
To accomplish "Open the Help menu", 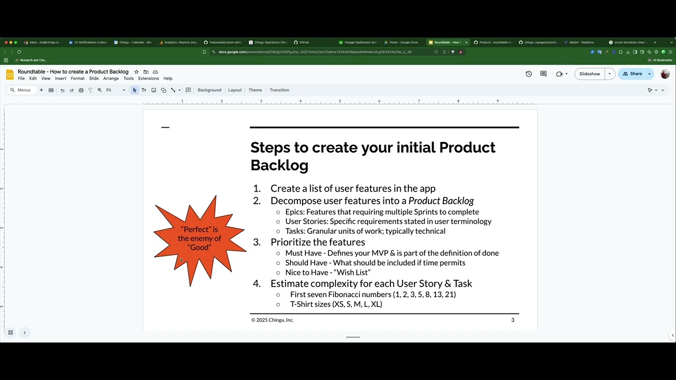I will pos(168,79).
